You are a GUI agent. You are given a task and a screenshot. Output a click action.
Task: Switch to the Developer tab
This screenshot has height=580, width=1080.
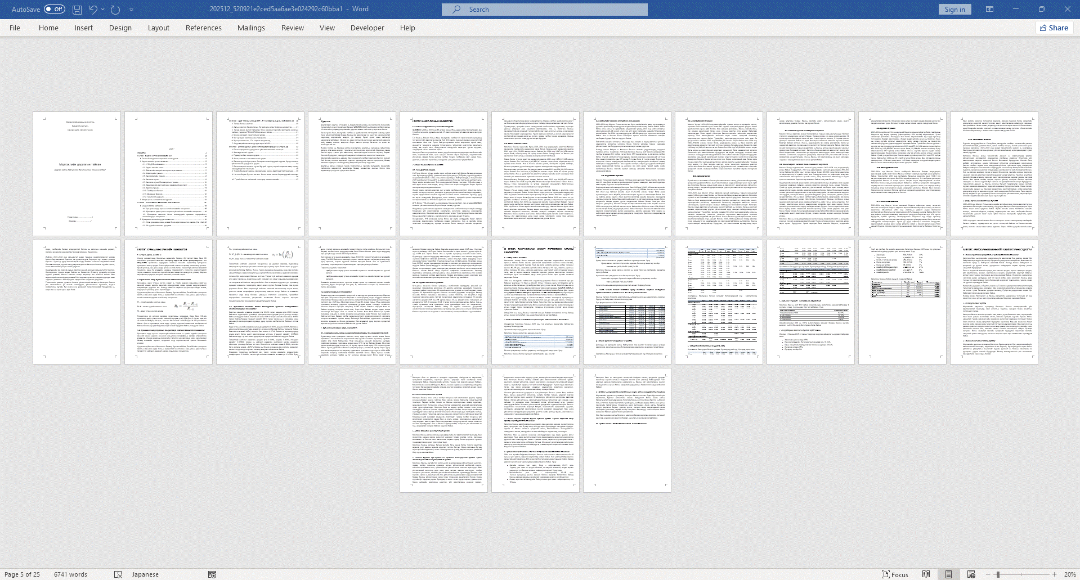pyautogui.click(x=367, y=28)
